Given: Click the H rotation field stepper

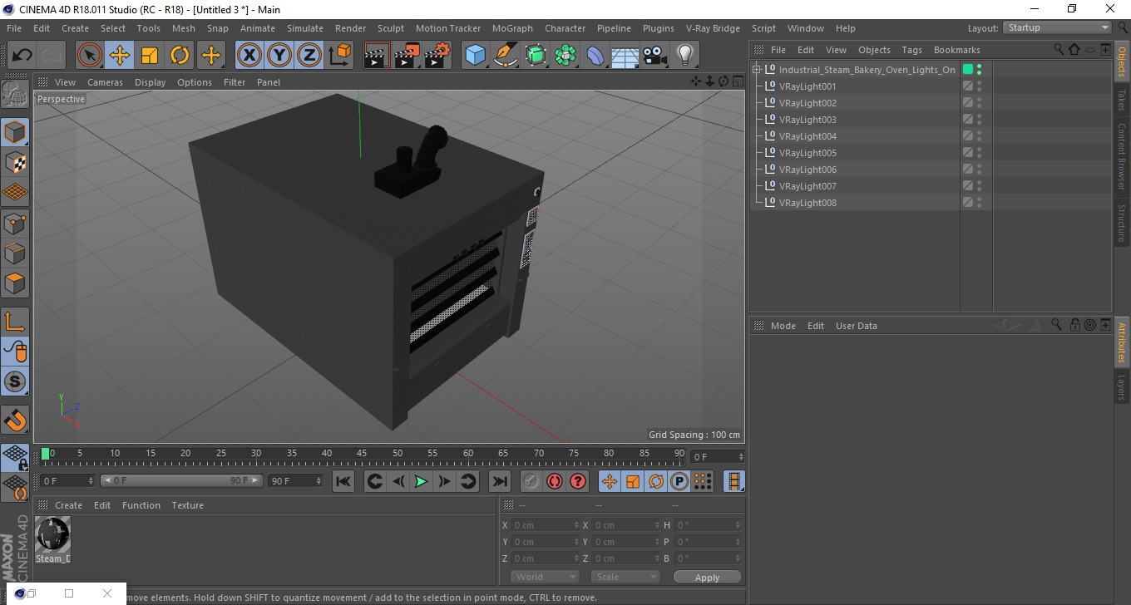Looking at the screenshot, I should (x=738, y=525).
